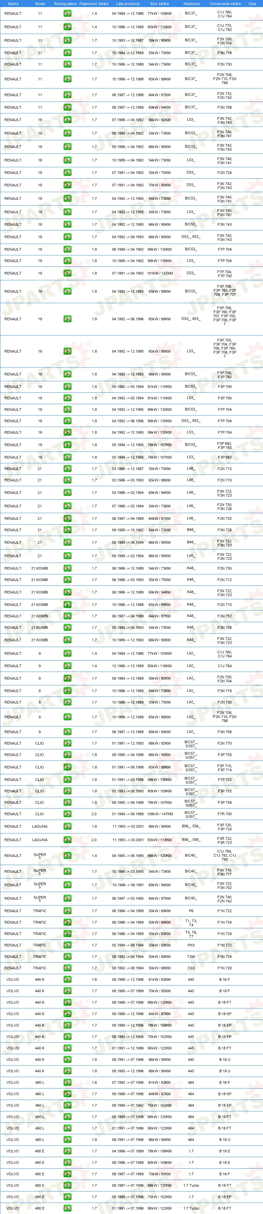The image size is (263, 1214).
Task: Click fuel icon in Volvo 440 K B 18 FP row
Action: click(x=67, y=1036)
